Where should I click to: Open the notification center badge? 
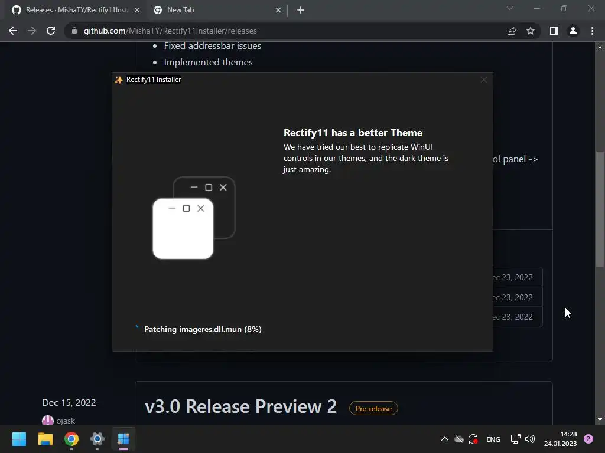click(588, 439)
